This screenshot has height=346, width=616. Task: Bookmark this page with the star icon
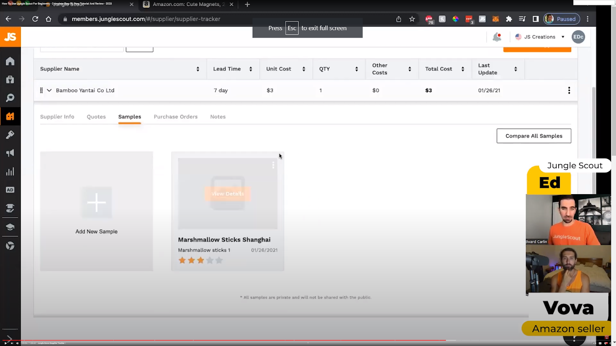coord(412,19)
